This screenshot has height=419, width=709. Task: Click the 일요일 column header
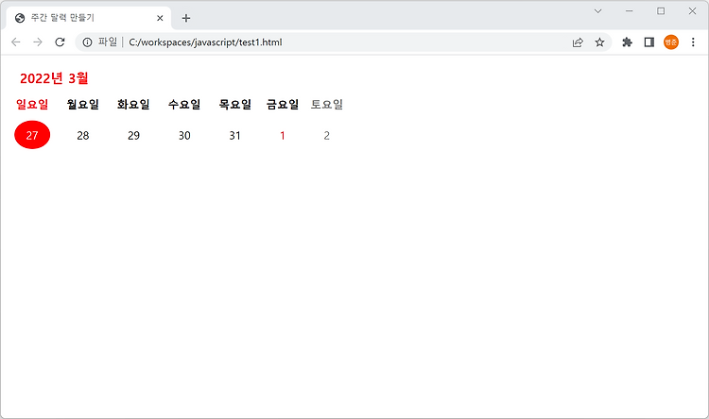(x=32, y=105)
